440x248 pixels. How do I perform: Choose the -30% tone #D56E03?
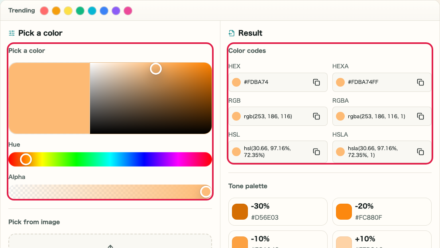[278, 212]
